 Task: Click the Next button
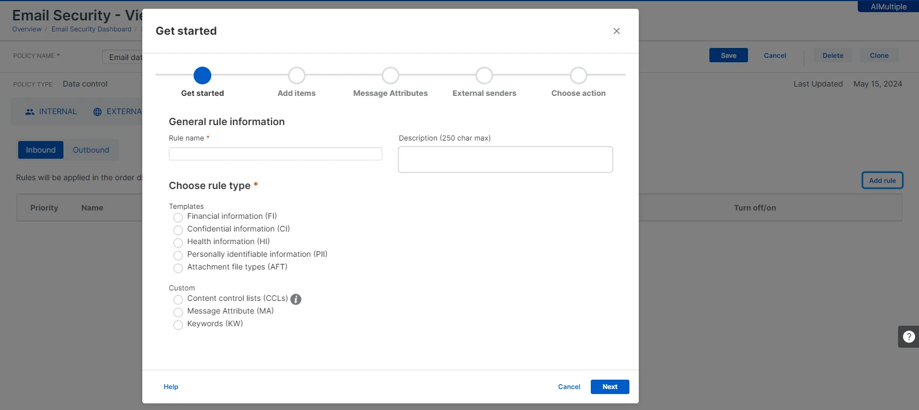point(610,387)
